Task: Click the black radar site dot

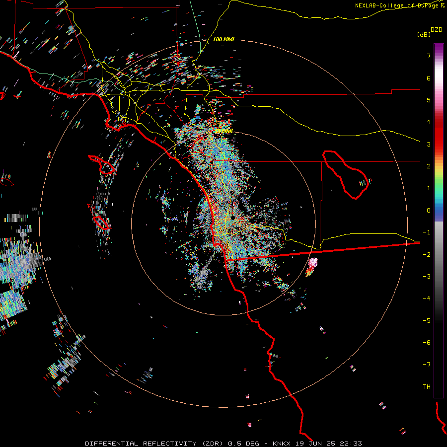Action: (233, 218)
